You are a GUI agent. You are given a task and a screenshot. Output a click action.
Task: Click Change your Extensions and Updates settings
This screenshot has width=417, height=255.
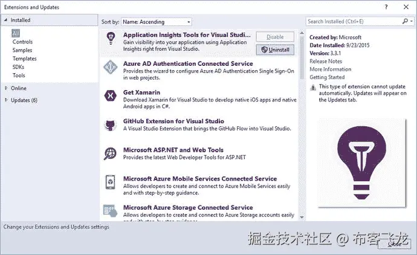coord(56,227)
